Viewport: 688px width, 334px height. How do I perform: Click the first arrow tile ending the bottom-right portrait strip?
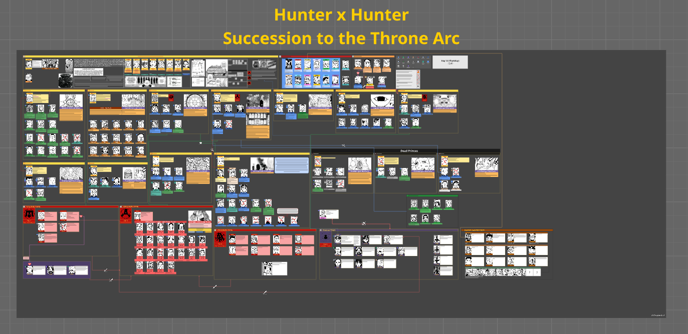(x=529, y=272)
